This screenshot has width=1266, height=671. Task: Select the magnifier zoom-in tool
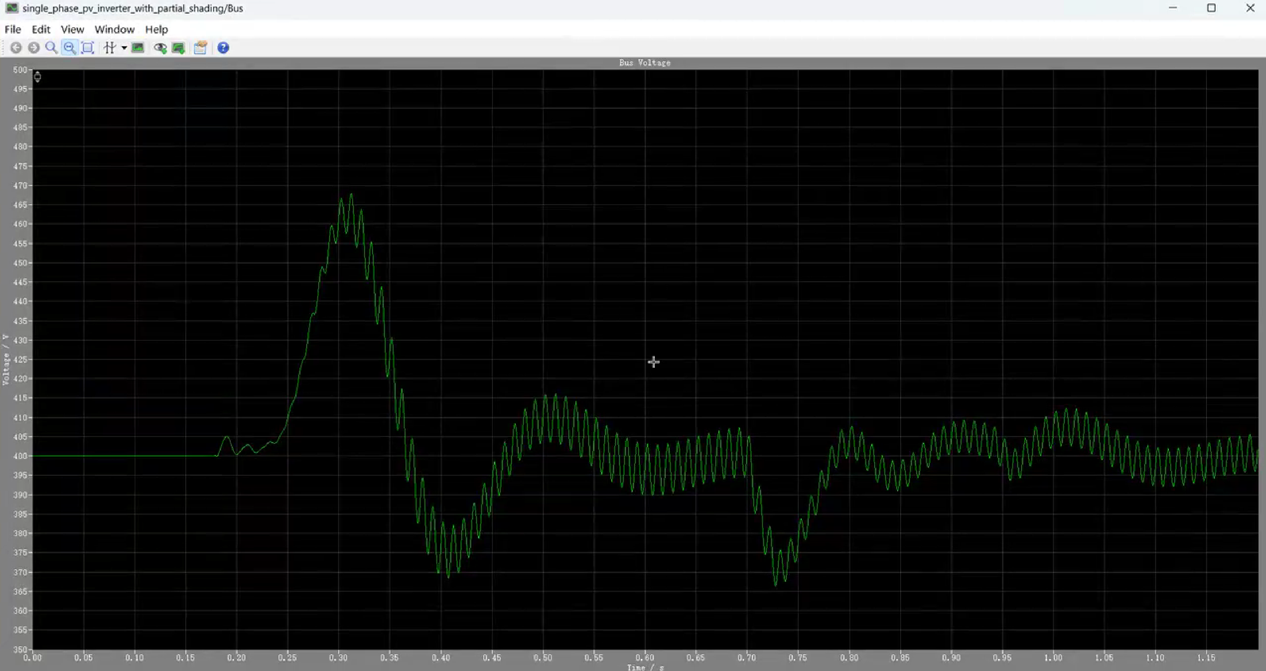pos(51,48)
